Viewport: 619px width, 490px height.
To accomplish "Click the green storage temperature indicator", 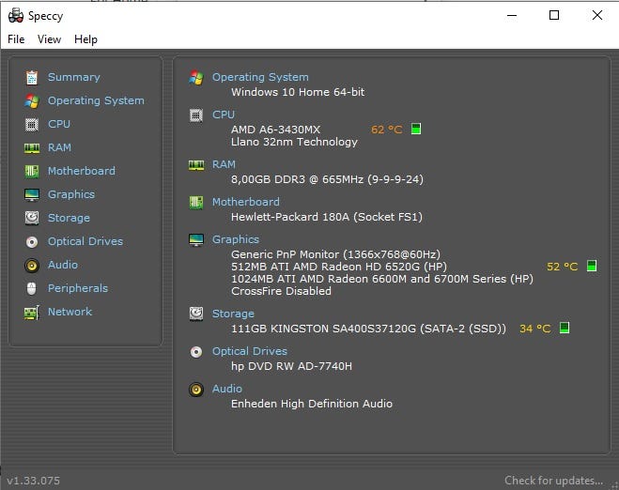I will pos(565,328).
